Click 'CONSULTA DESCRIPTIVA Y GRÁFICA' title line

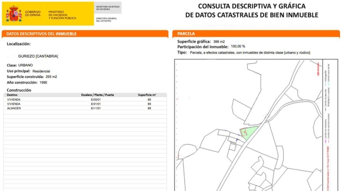pyautogui.click(x=251, y=6)
